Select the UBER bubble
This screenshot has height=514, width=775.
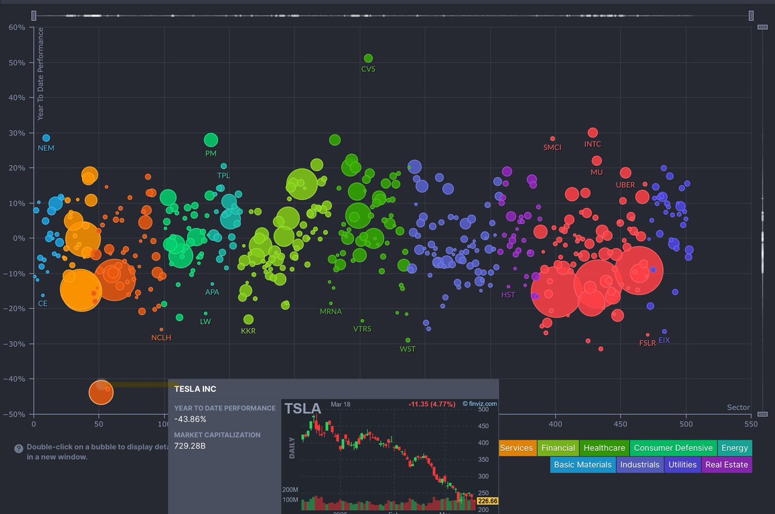(x=625, y=173)
